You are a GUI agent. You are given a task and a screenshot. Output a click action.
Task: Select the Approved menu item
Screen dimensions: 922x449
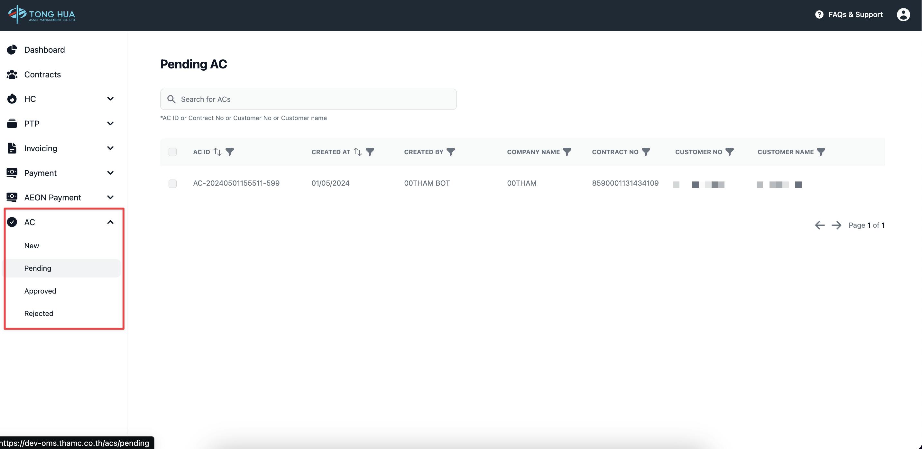pyautogui.click(x=40, y=291)
